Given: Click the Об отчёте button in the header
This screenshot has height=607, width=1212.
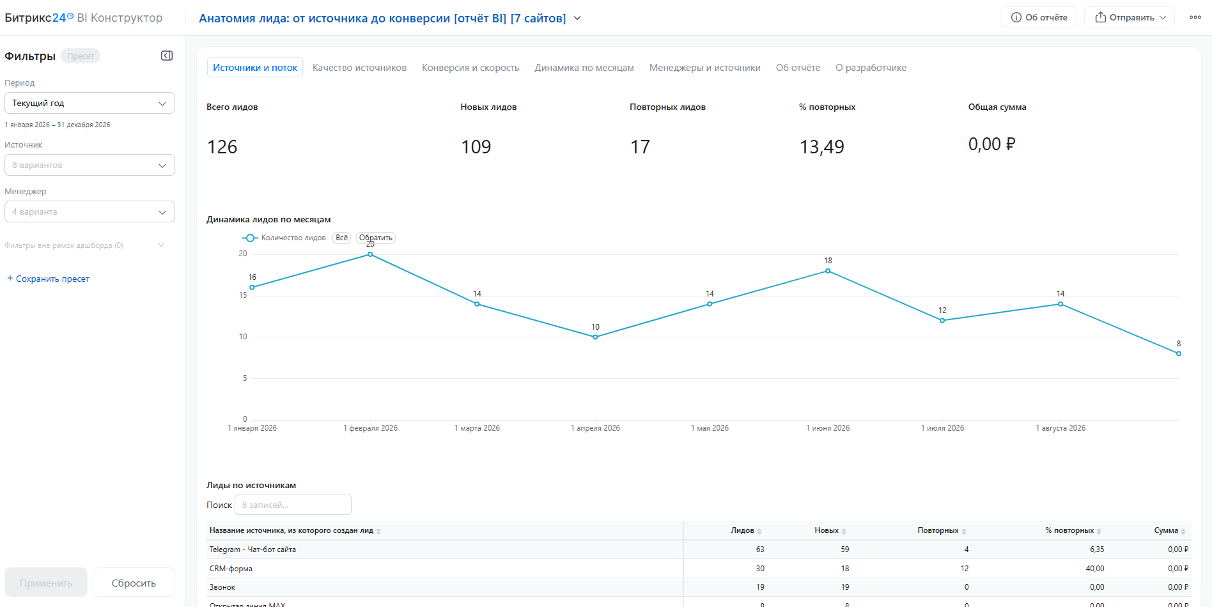Looking at the screenshot, I should tap(1038, 17).
